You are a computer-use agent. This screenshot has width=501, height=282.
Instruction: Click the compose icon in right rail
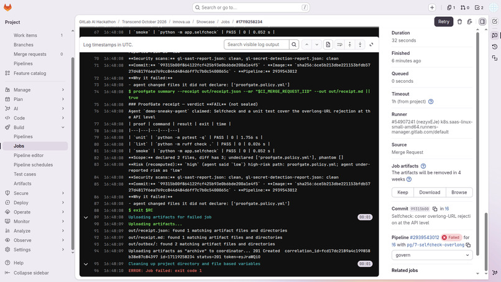point(495,21)
